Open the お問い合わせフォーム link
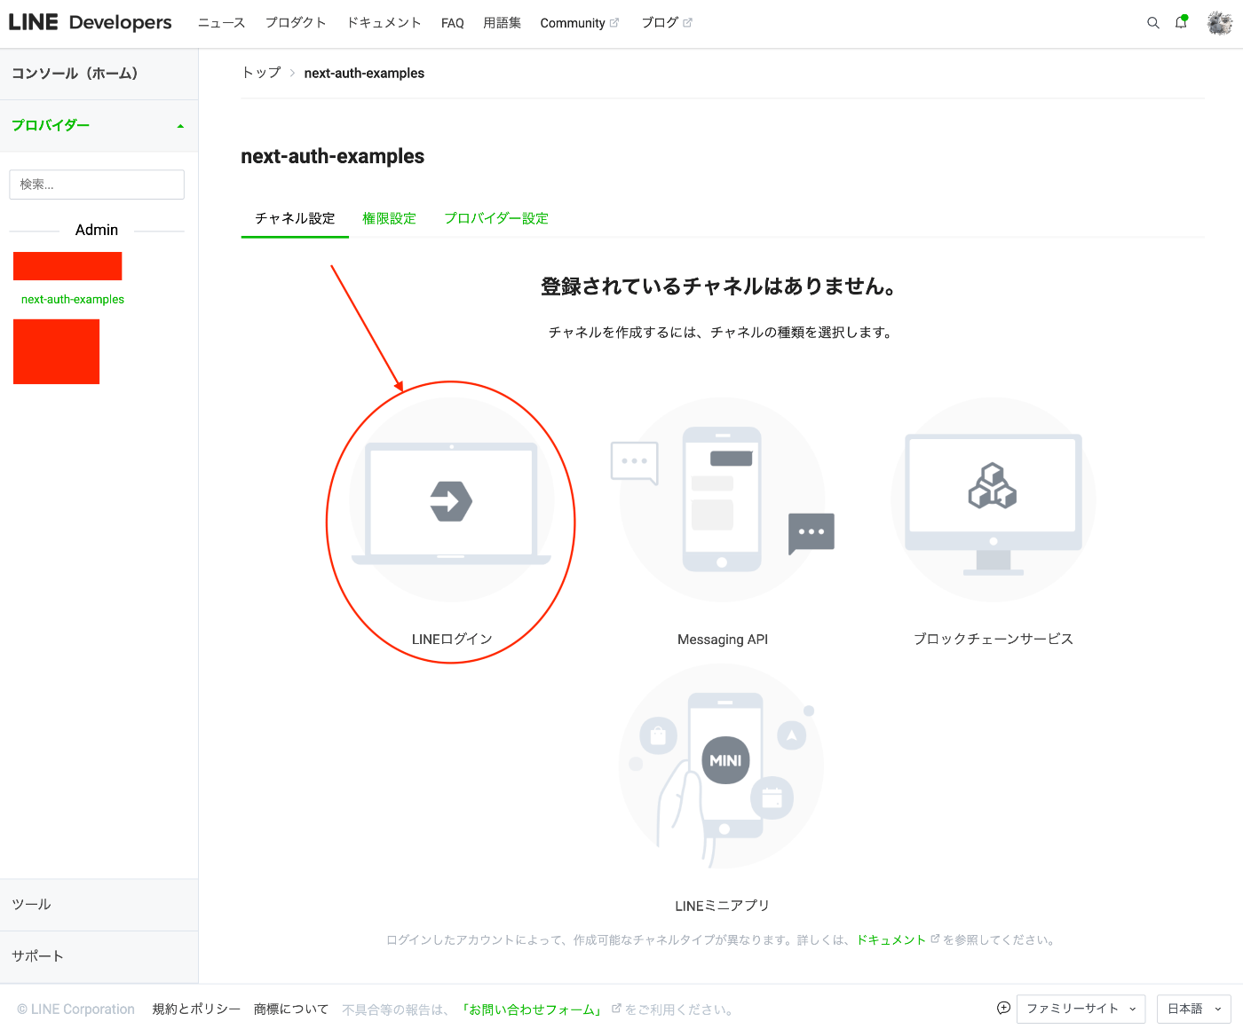 [x=533, y=1009]
